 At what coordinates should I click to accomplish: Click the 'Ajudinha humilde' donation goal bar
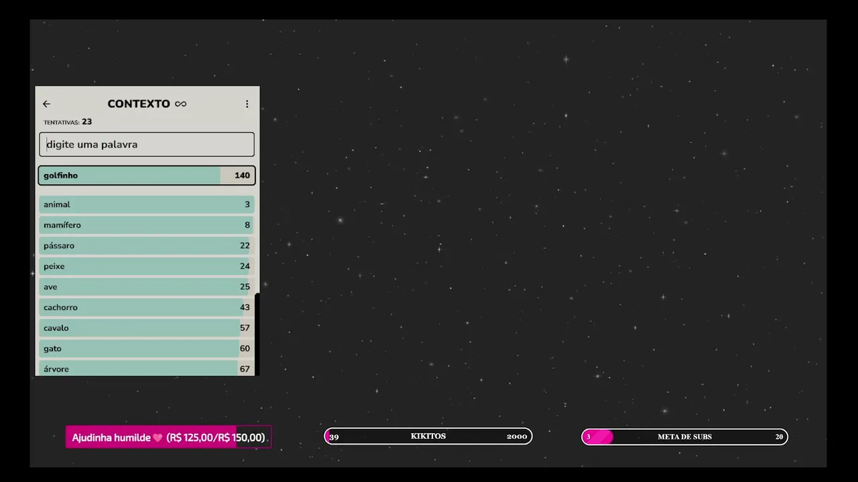(168, 437)
